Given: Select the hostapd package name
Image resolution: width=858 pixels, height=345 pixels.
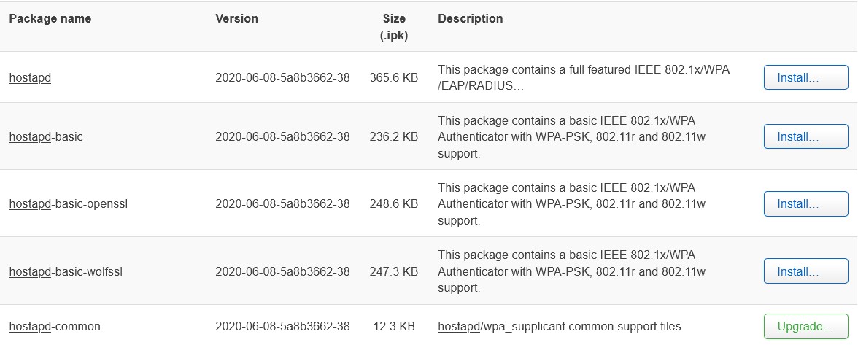Looking at the screenshot, I should click(x=30, y=77).
